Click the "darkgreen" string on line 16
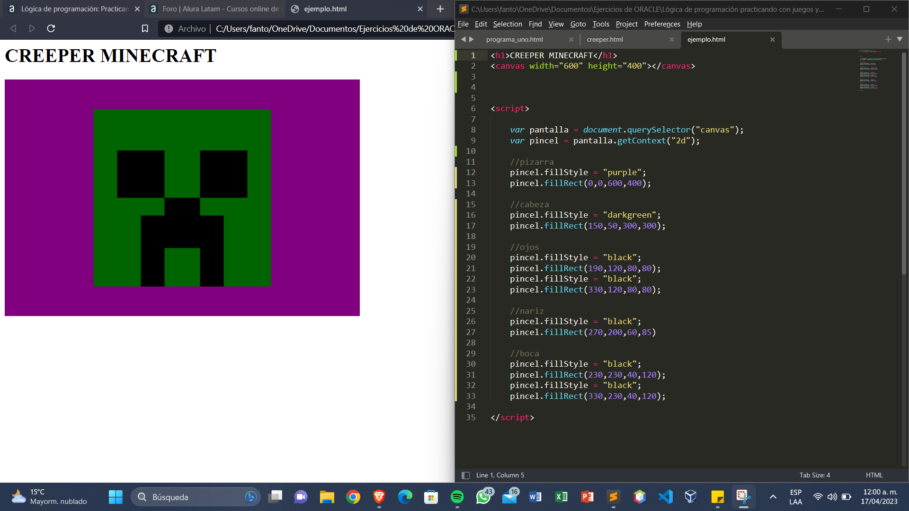This screenshot has height=511, width=909. (x=629, y=215)
